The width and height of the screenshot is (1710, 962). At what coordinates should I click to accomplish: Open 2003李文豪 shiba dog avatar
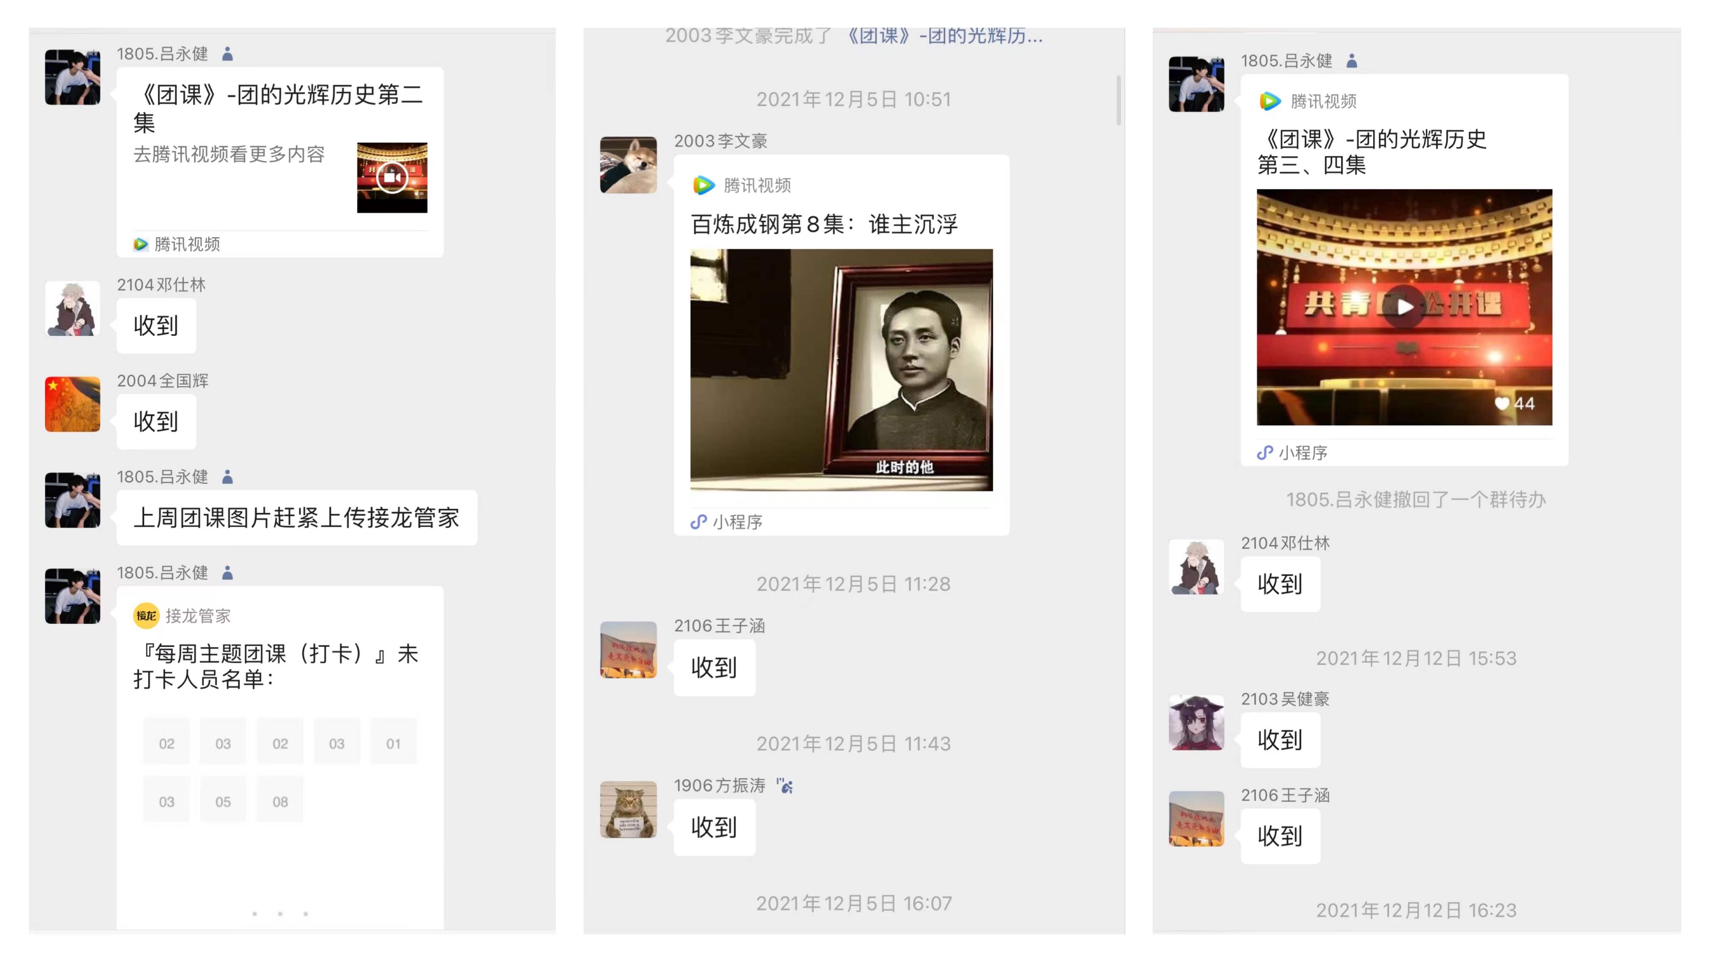point(628,165)
